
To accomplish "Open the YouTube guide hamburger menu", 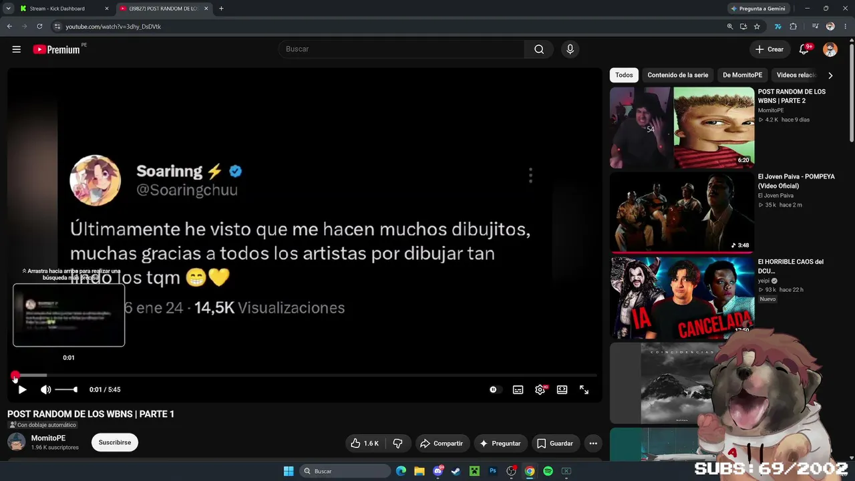I will tap(17, 49).
